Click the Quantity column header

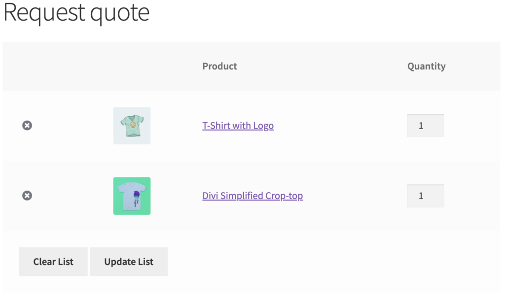click(x=427, y=66)
